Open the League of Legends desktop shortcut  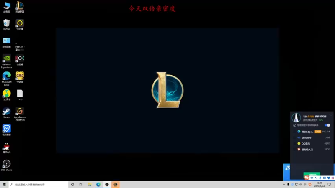click(20, 7)
